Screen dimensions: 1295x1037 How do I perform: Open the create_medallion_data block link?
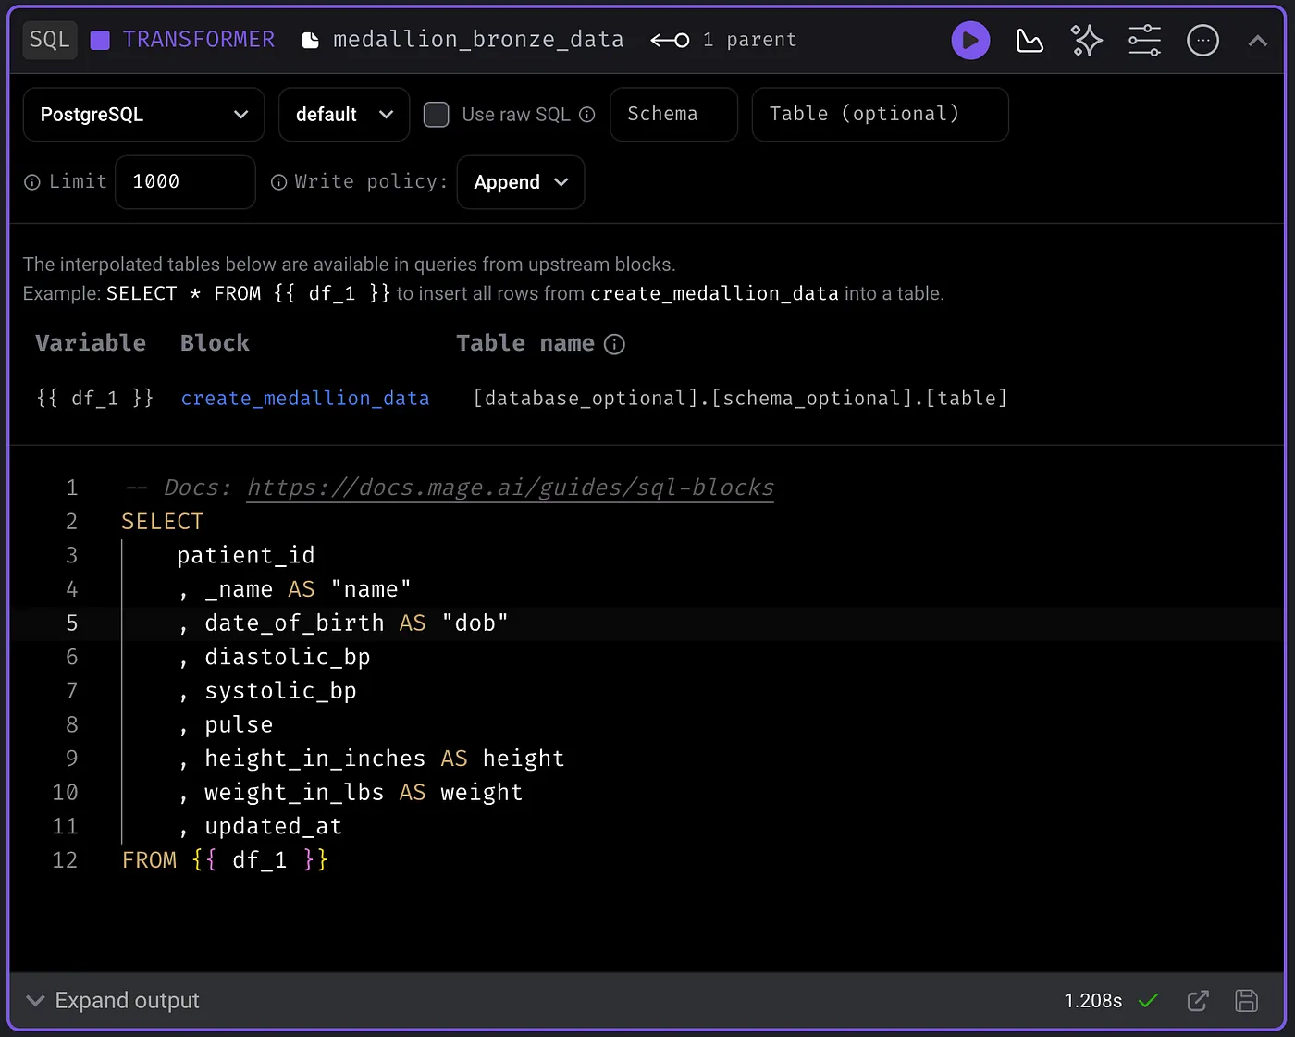(305, 399)
